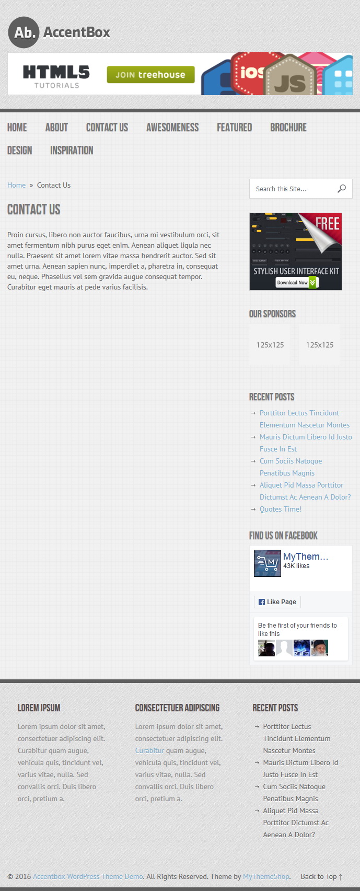360x891 pixels.
Task: Click the search magnifier icon
Action: pos(342,189)
